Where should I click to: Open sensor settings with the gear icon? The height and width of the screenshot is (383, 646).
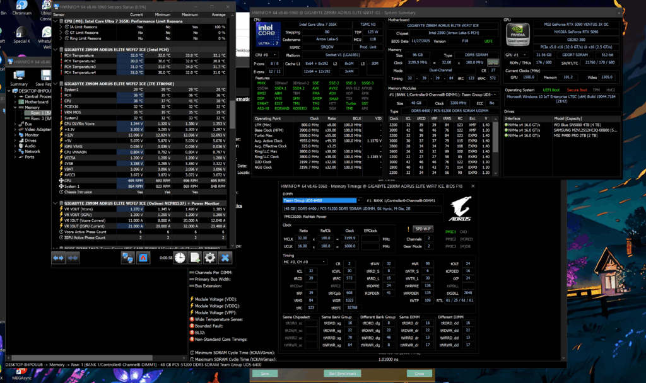click(209, 258)
